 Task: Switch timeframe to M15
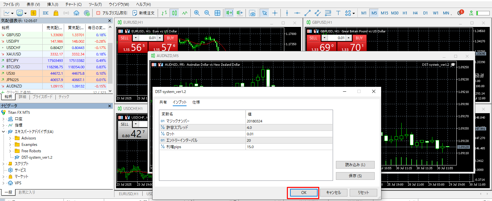384,13
